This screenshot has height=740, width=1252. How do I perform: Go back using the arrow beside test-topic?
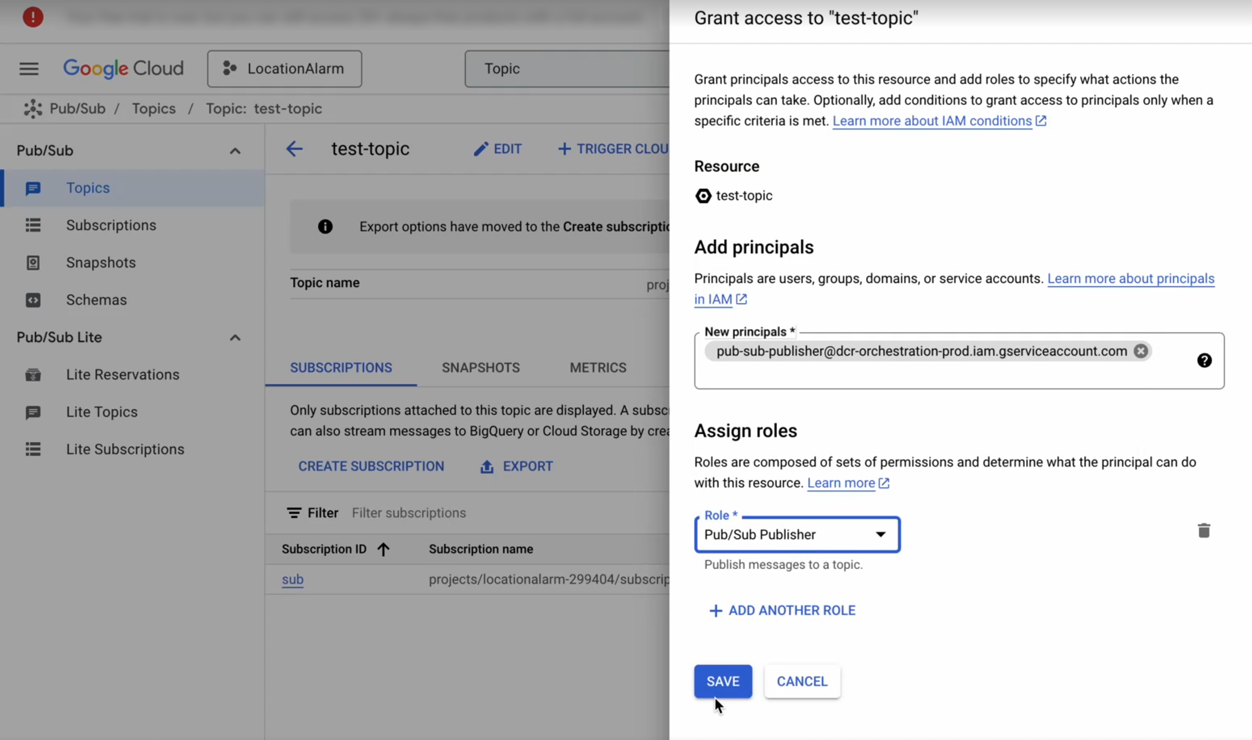tap(294, 149)
